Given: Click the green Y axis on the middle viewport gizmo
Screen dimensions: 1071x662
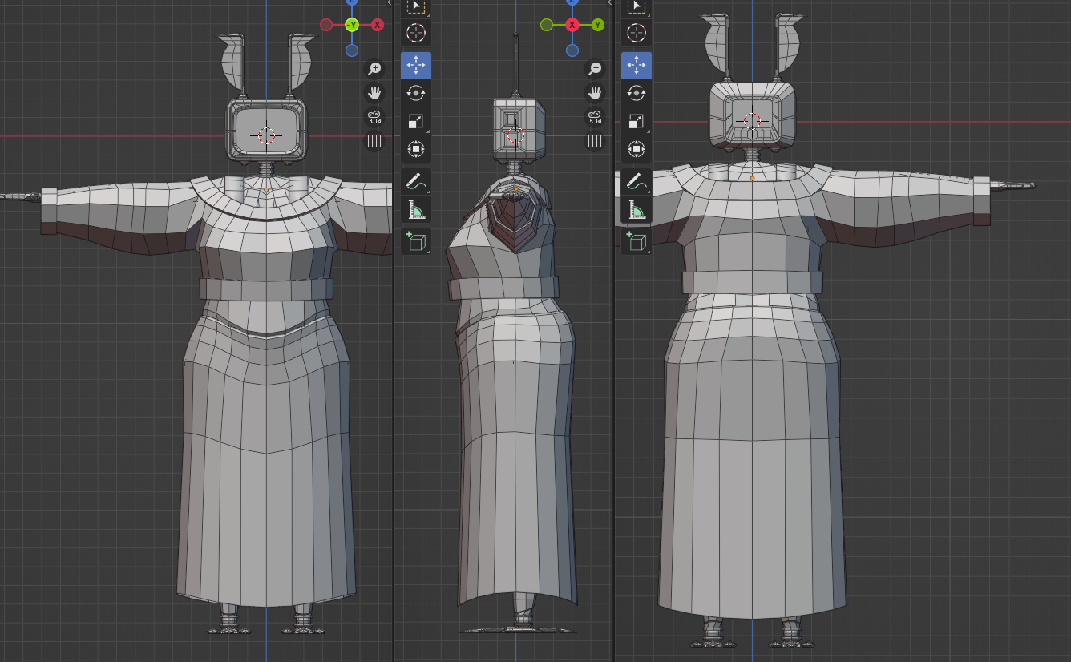Looking at the screenshot, I should coord(598,25).
